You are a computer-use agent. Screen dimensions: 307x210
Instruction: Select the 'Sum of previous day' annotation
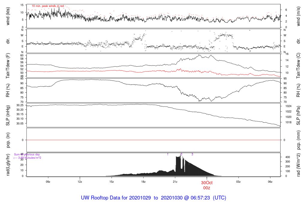click(27, 154)
